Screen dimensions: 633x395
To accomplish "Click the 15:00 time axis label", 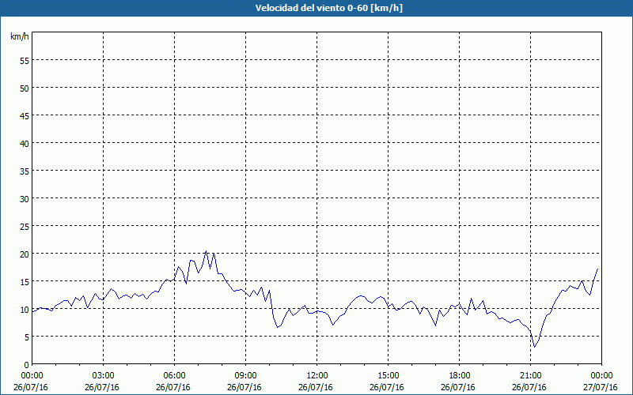I will [x=388, y=376].
